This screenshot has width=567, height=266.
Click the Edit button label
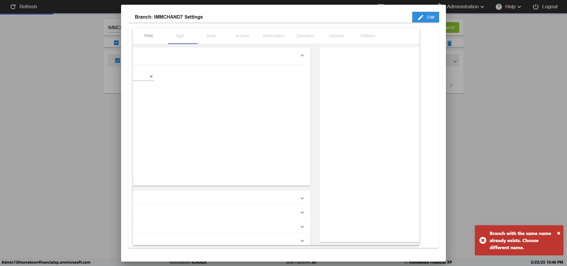click(x=431, y=17)
